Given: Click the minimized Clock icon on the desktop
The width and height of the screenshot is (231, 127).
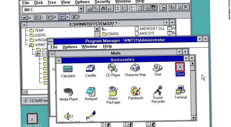Looking at the screenshot, I should coord(32,119).
